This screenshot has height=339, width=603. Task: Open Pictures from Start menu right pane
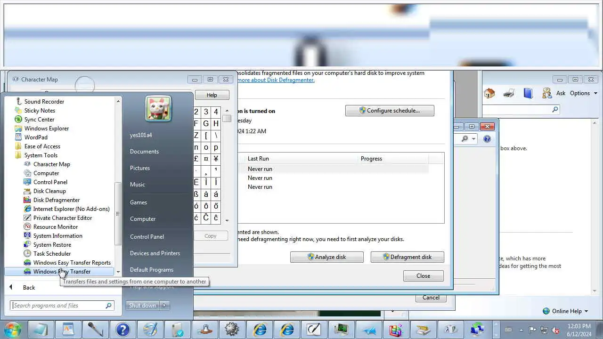click(140, 168)
